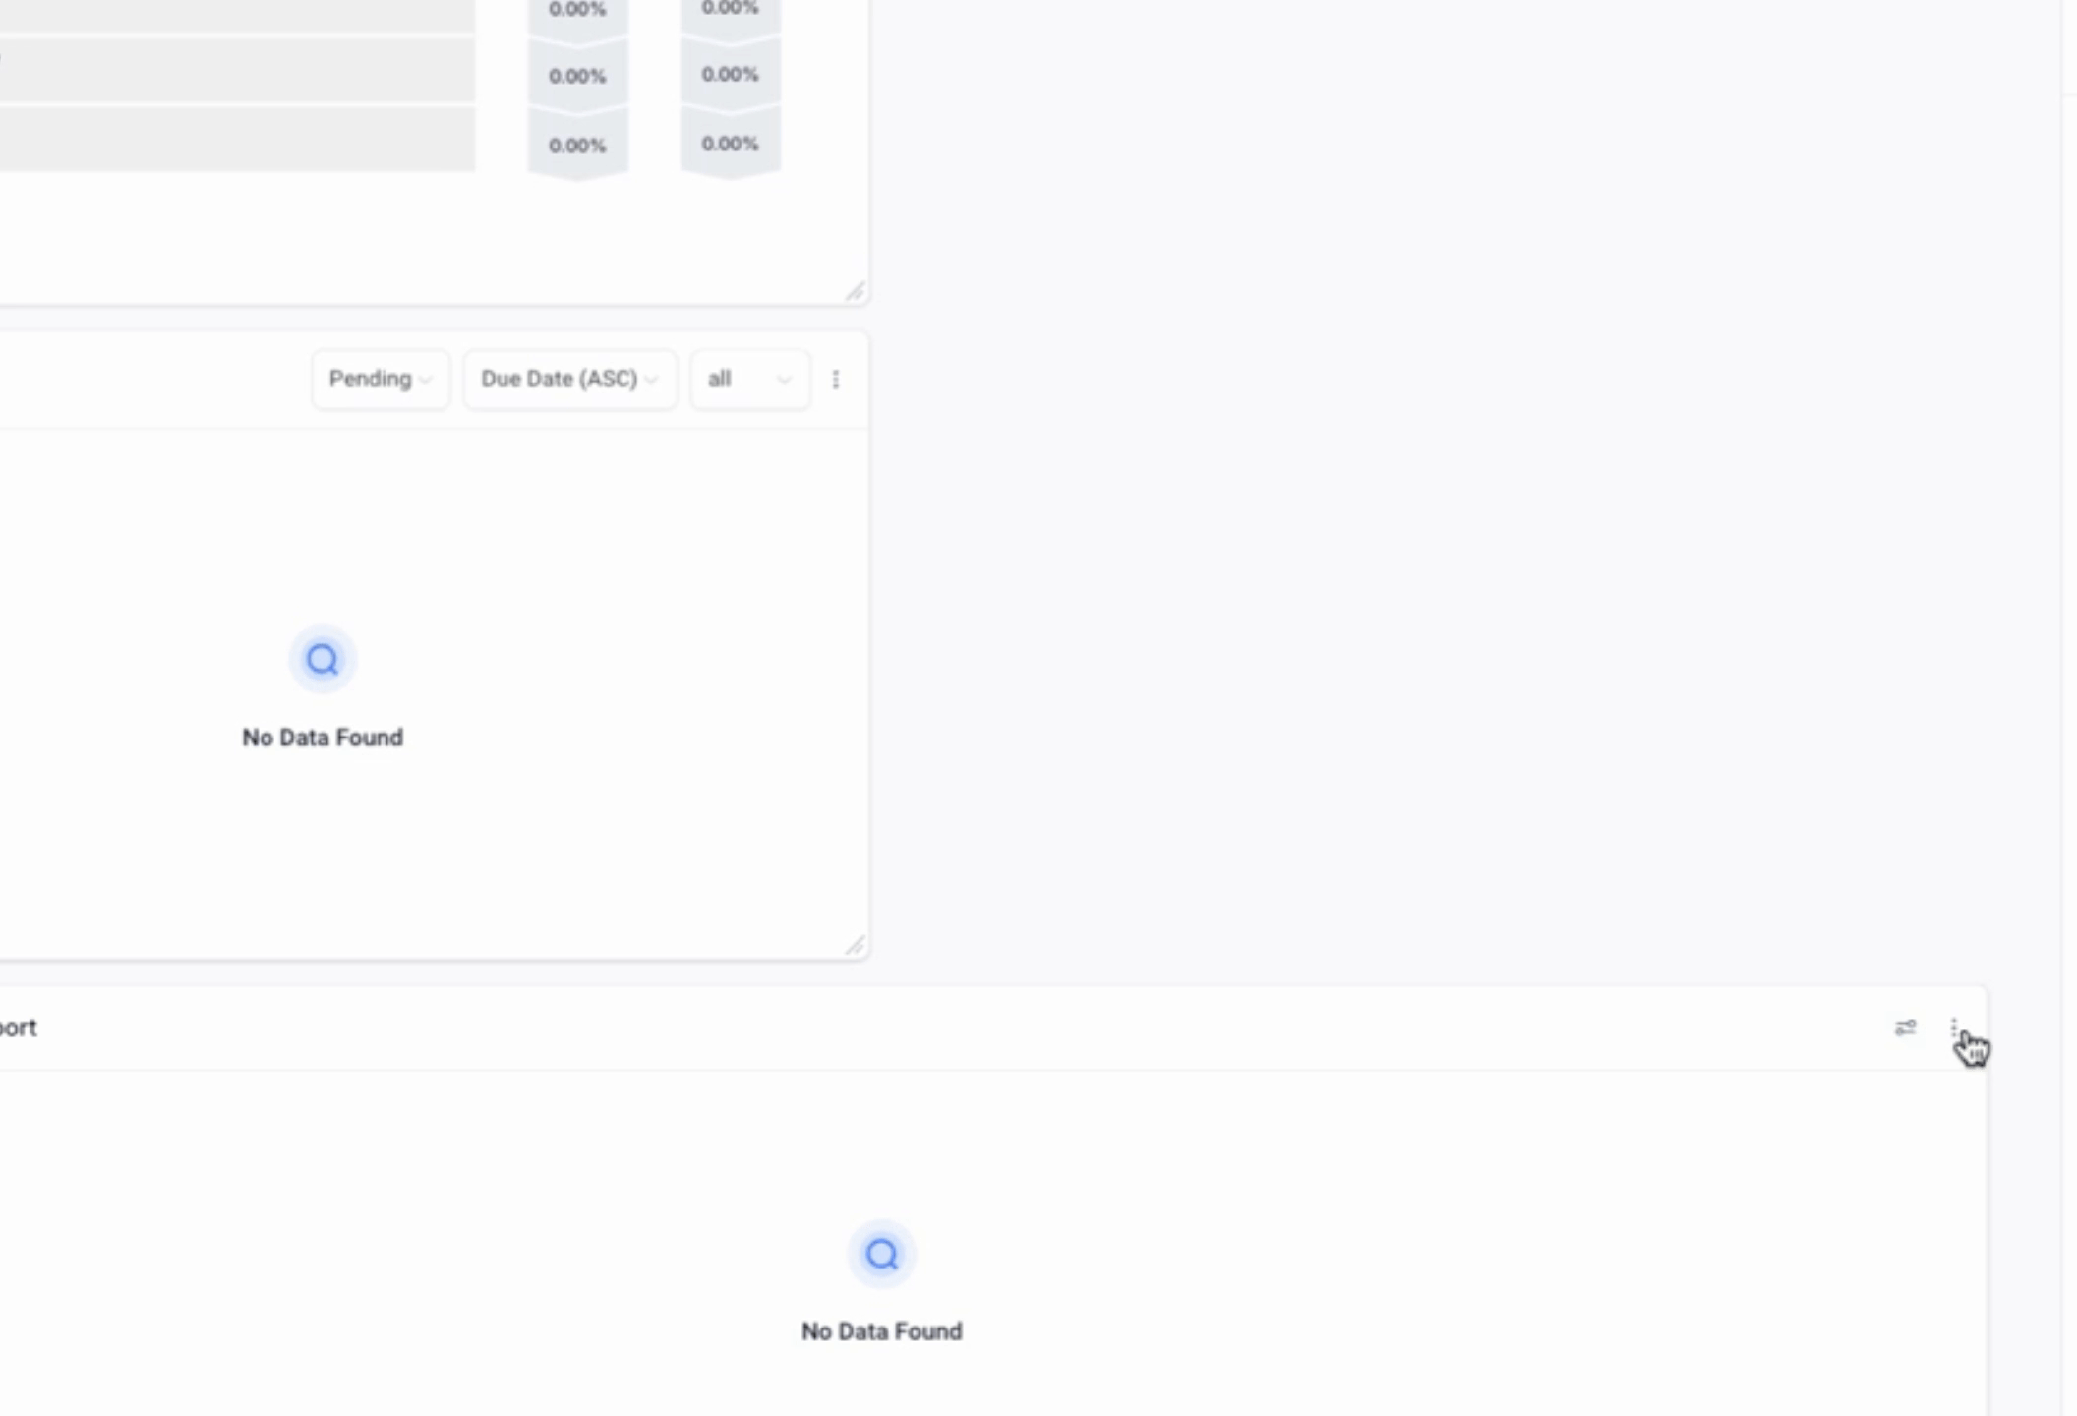Click the report widget title text

point(18,1028)
